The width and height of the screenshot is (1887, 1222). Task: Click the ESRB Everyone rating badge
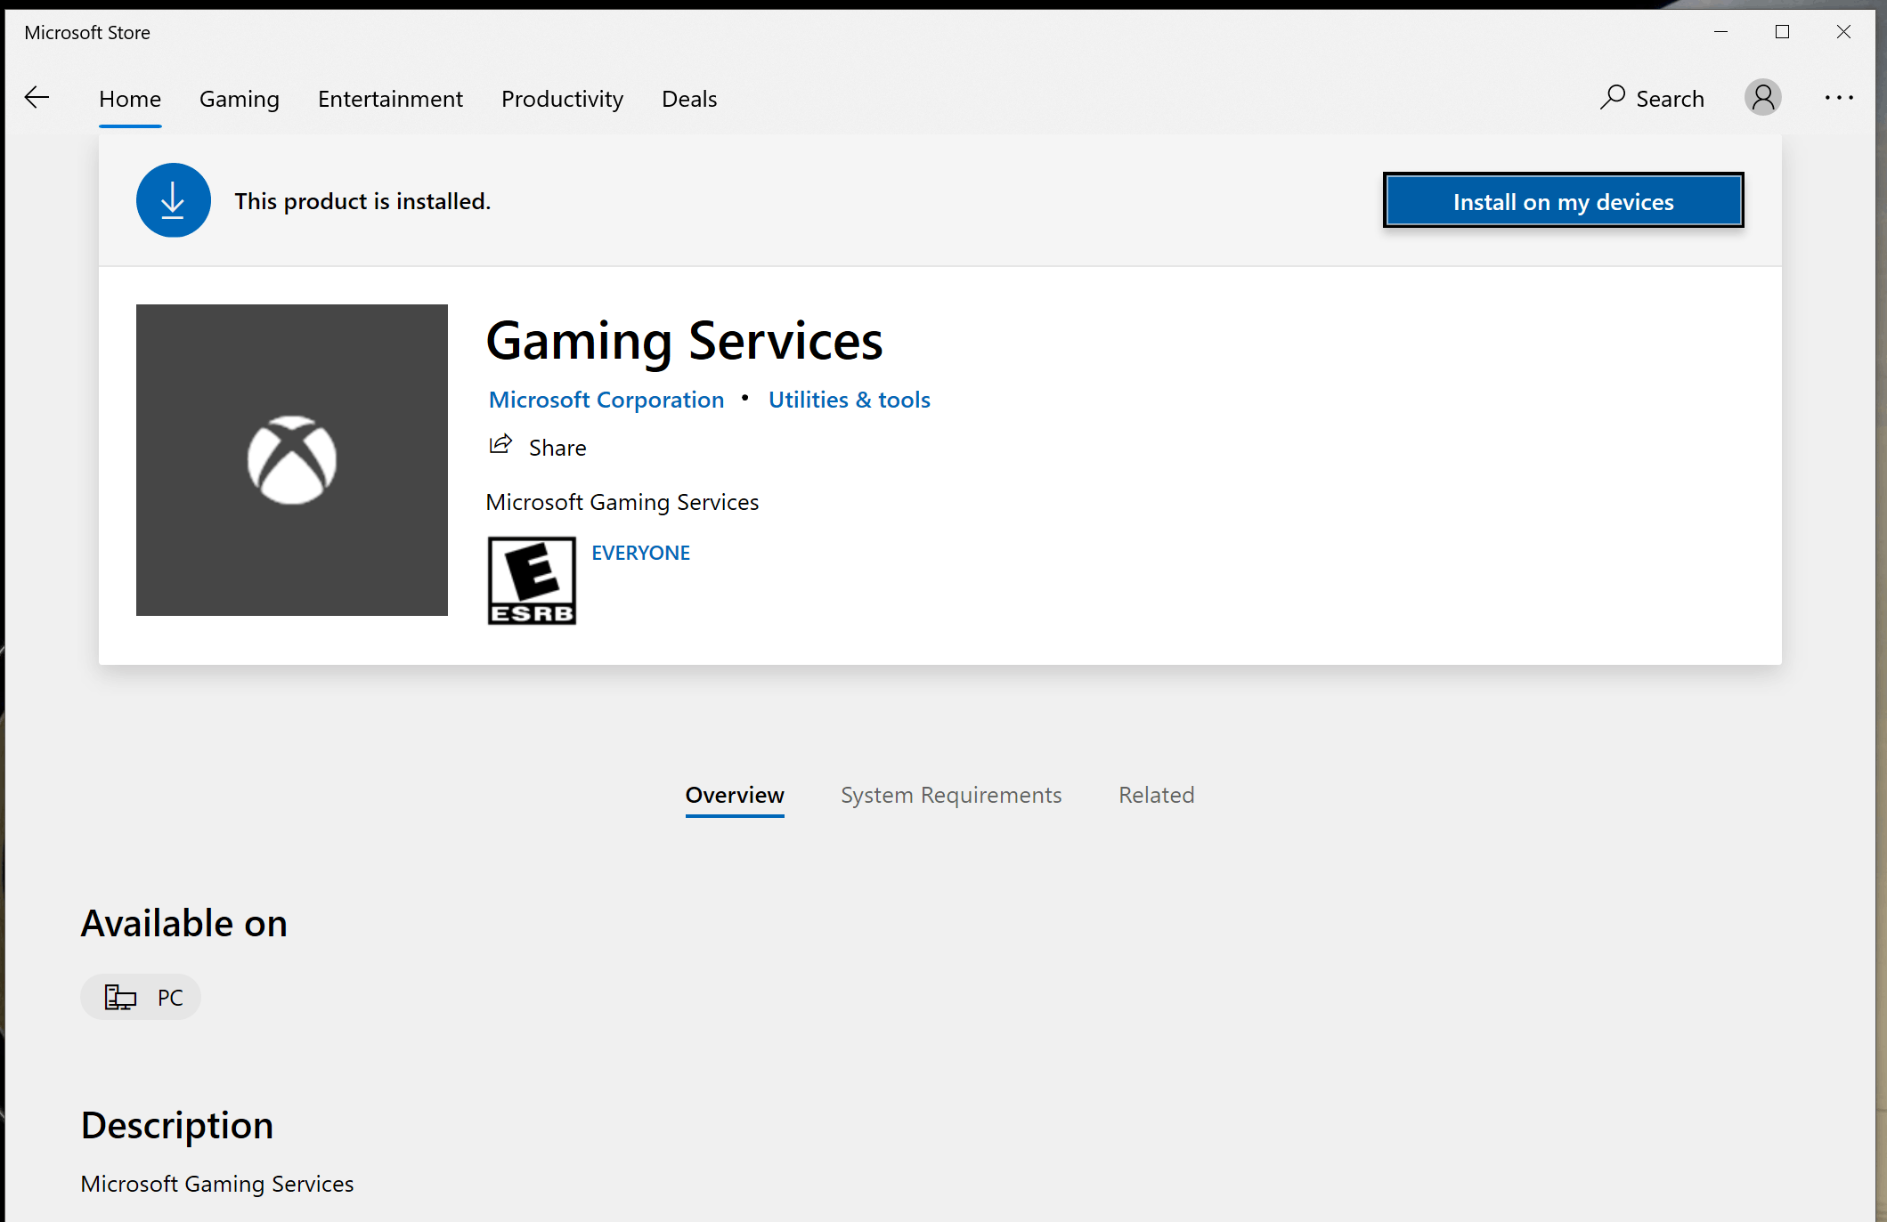(x=532, y=580)
